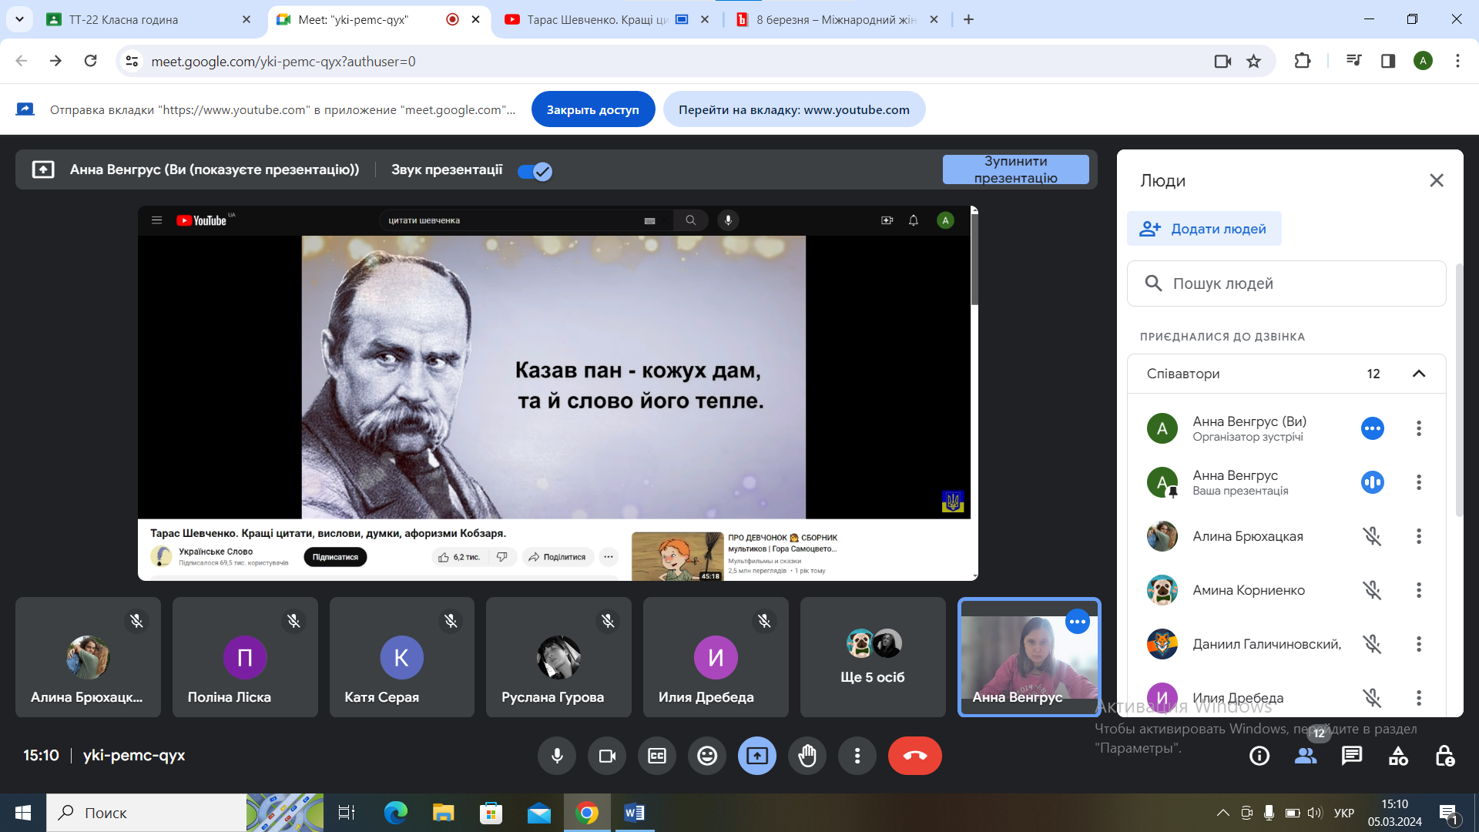Open the emoji reactions button
This screenshot has height=832, width=1479.
(x=707, y=756)
